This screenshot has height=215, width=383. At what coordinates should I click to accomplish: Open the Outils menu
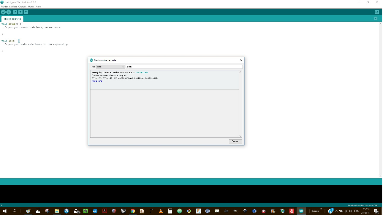click(x=31, y=7)
